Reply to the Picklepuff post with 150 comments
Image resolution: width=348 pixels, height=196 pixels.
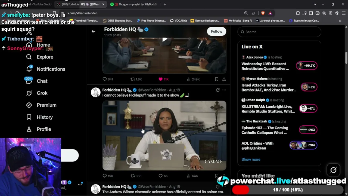click(x=108, y=176)
